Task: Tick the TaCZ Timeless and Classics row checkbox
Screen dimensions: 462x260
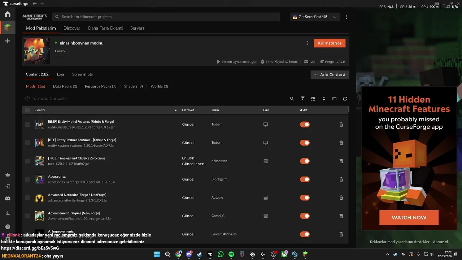Action: [27, 161]
